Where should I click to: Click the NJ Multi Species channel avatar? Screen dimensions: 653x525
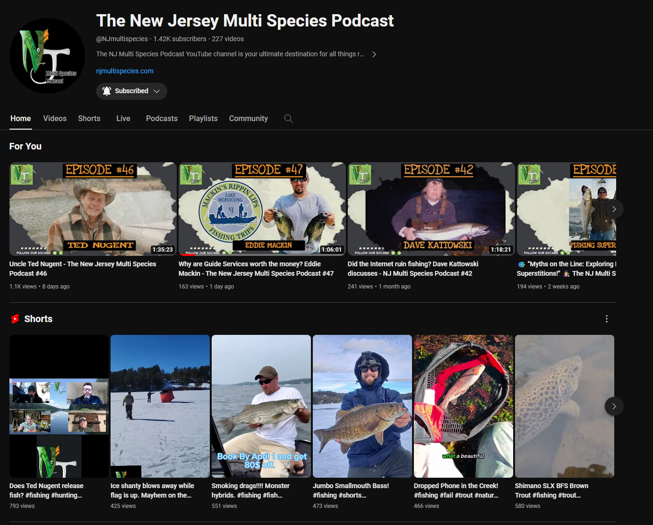(x=47, y=56)
